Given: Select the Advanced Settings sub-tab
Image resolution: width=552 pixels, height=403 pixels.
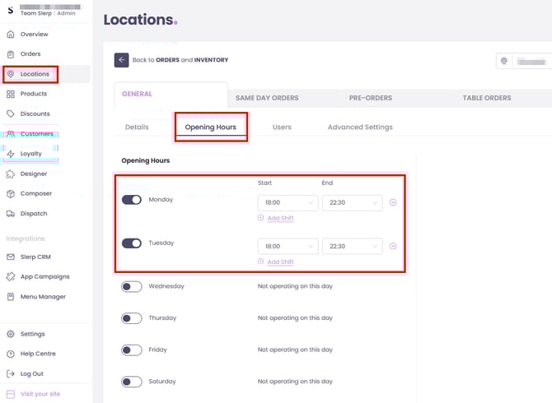Looking at the screenshot, I should pyautogui.click(x=359, y=127).
